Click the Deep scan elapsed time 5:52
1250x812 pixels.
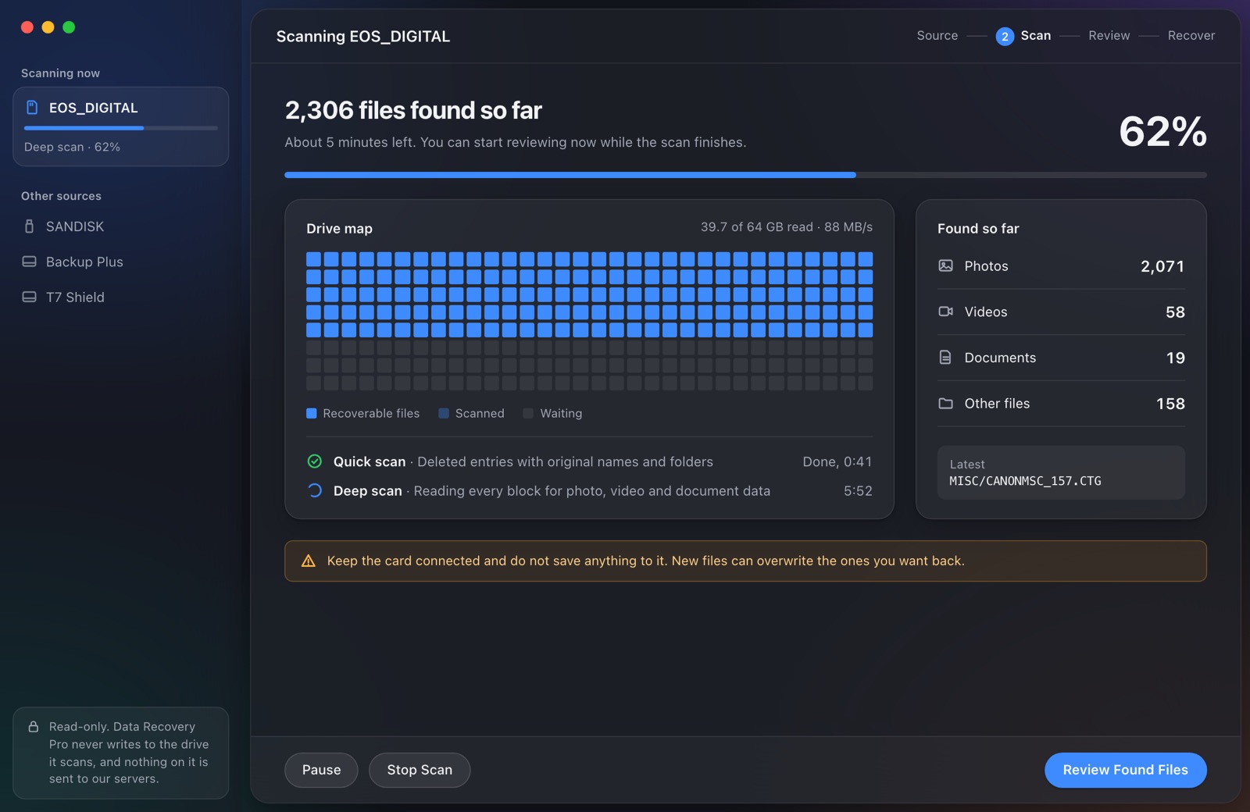tap(858, 490)
